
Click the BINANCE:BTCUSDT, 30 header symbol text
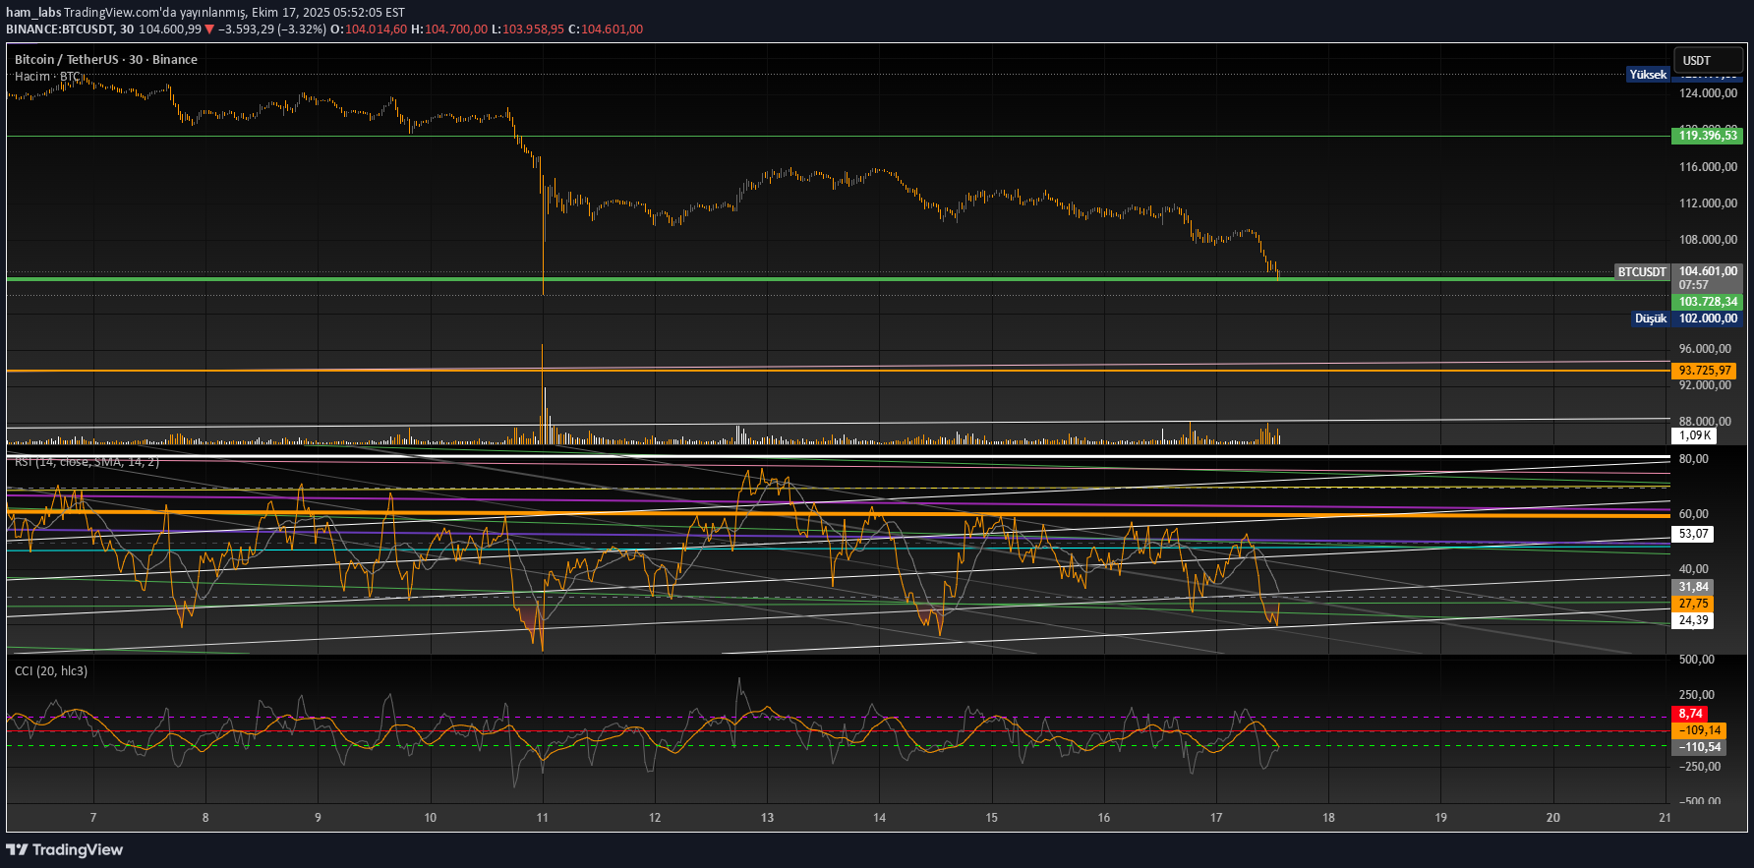[69, 29]
